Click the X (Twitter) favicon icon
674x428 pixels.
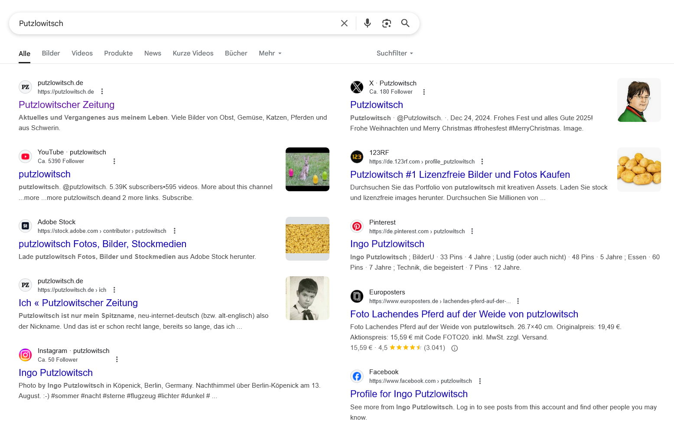[x=357, y=87]
